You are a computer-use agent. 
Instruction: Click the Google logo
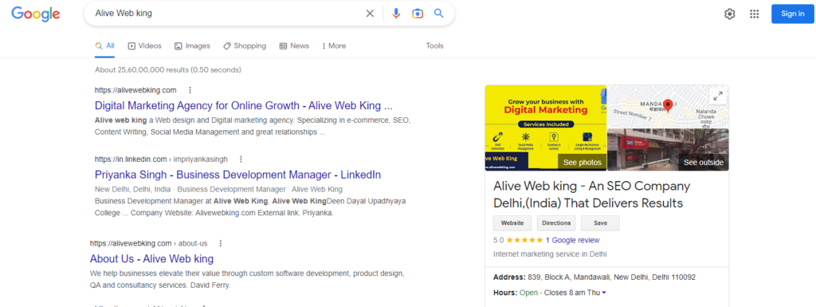[x=35, y=14]
